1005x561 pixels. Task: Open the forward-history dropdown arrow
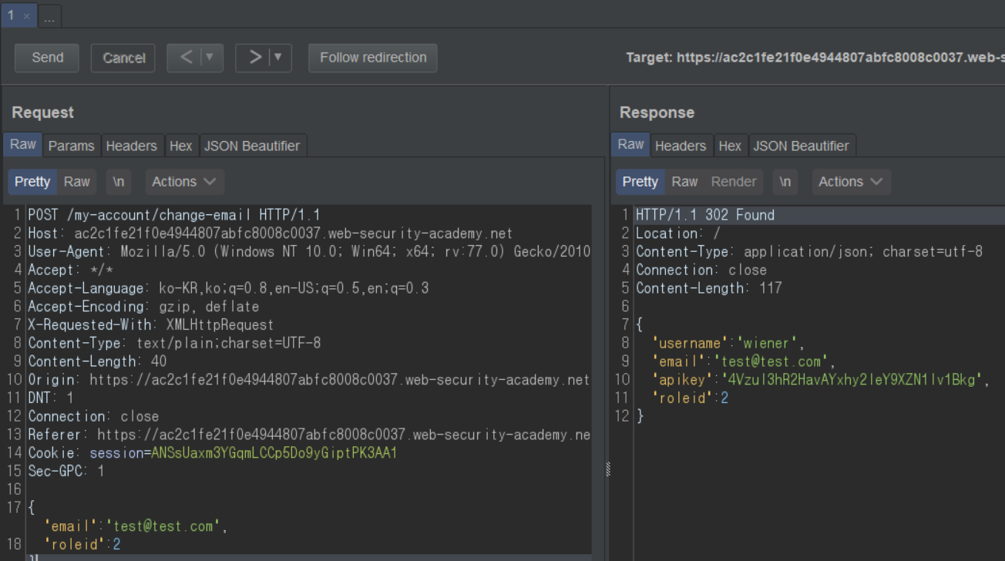(278, 58)
